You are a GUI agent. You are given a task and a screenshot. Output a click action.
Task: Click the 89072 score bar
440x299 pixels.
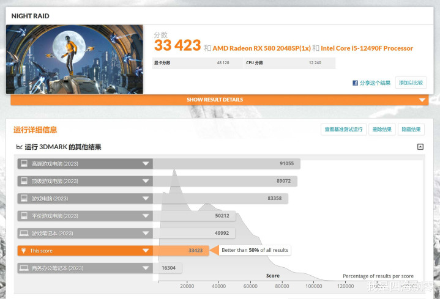225,181
